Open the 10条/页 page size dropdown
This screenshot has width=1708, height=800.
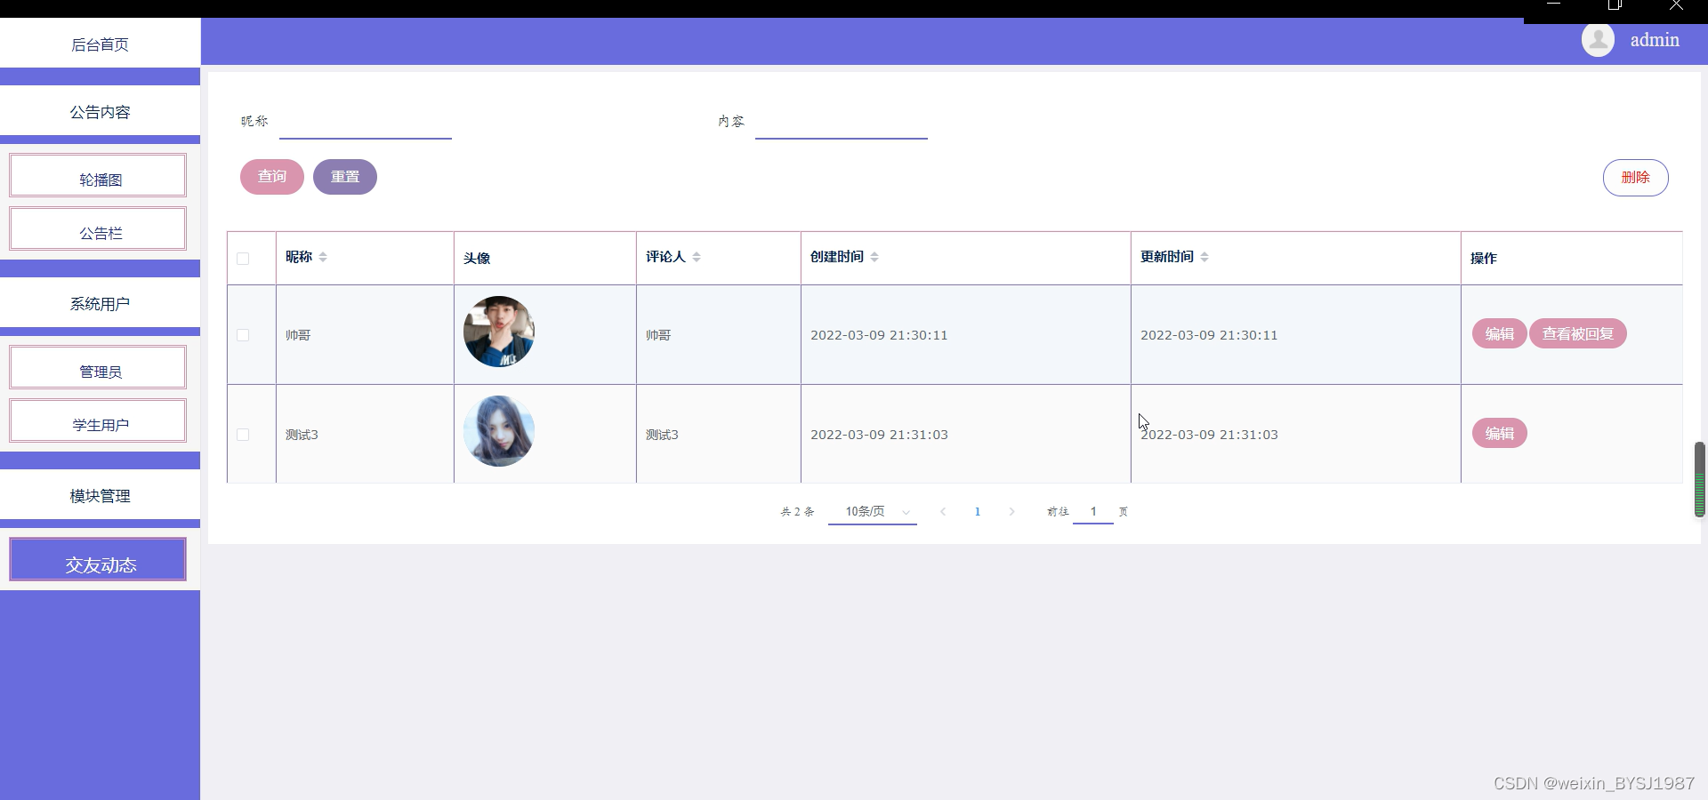[x=873, y=512]
